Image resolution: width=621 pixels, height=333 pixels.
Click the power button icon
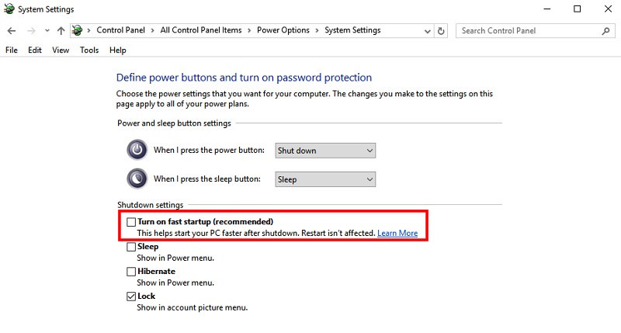pos(137,150)
